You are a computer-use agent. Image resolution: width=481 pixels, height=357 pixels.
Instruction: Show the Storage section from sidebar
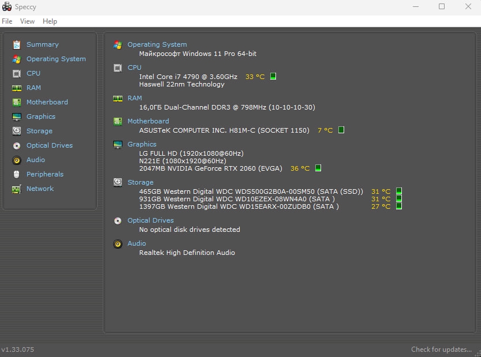point(39,131)
